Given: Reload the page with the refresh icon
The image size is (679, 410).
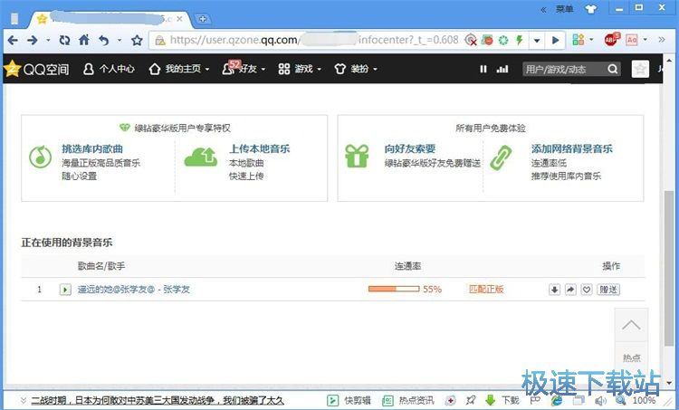Looking at the screenshot, I should pyautogui.click(x=65, y=40).
